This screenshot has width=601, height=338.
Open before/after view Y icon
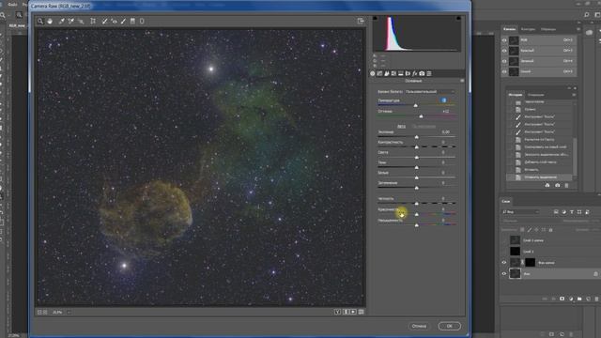337,312
